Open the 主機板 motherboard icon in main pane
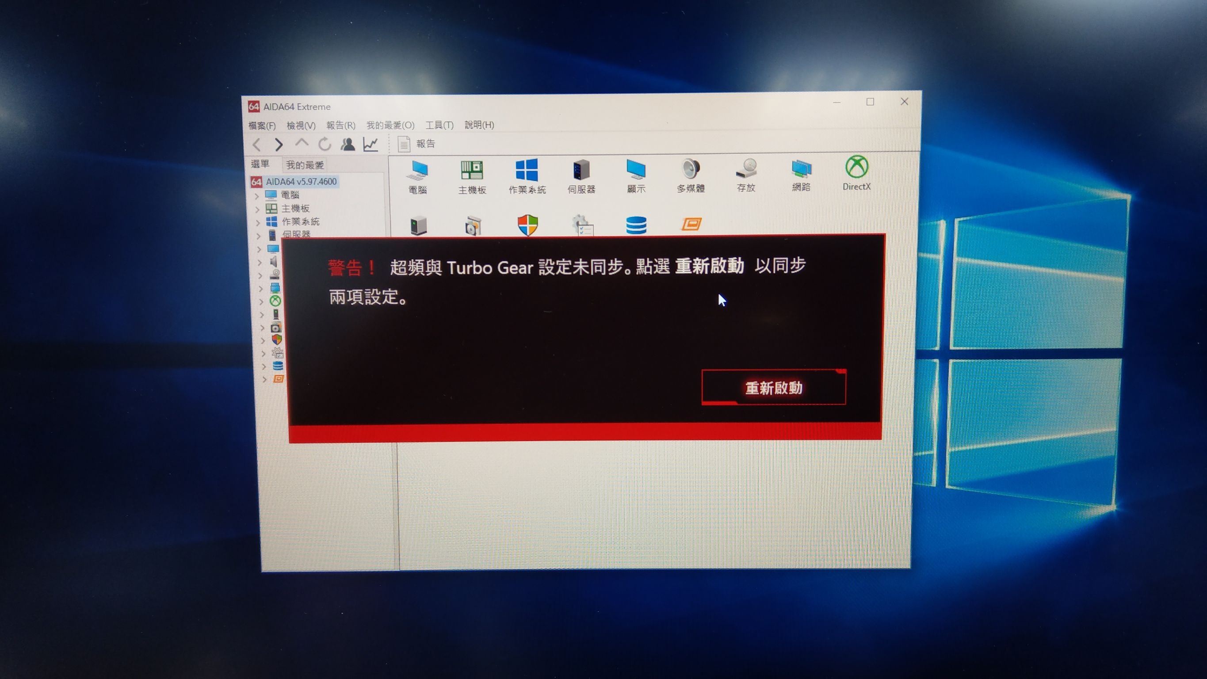The width and height of the screenshot is (1207, 679). coord(472,177)
